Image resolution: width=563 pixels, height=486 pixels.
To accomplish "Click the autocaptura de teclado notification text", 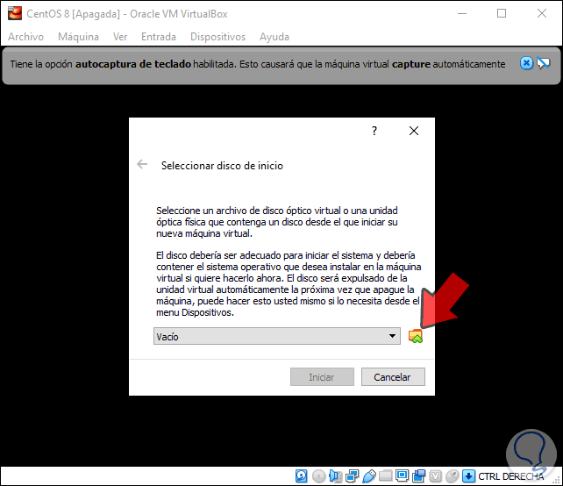I will [x=258, y=64].
